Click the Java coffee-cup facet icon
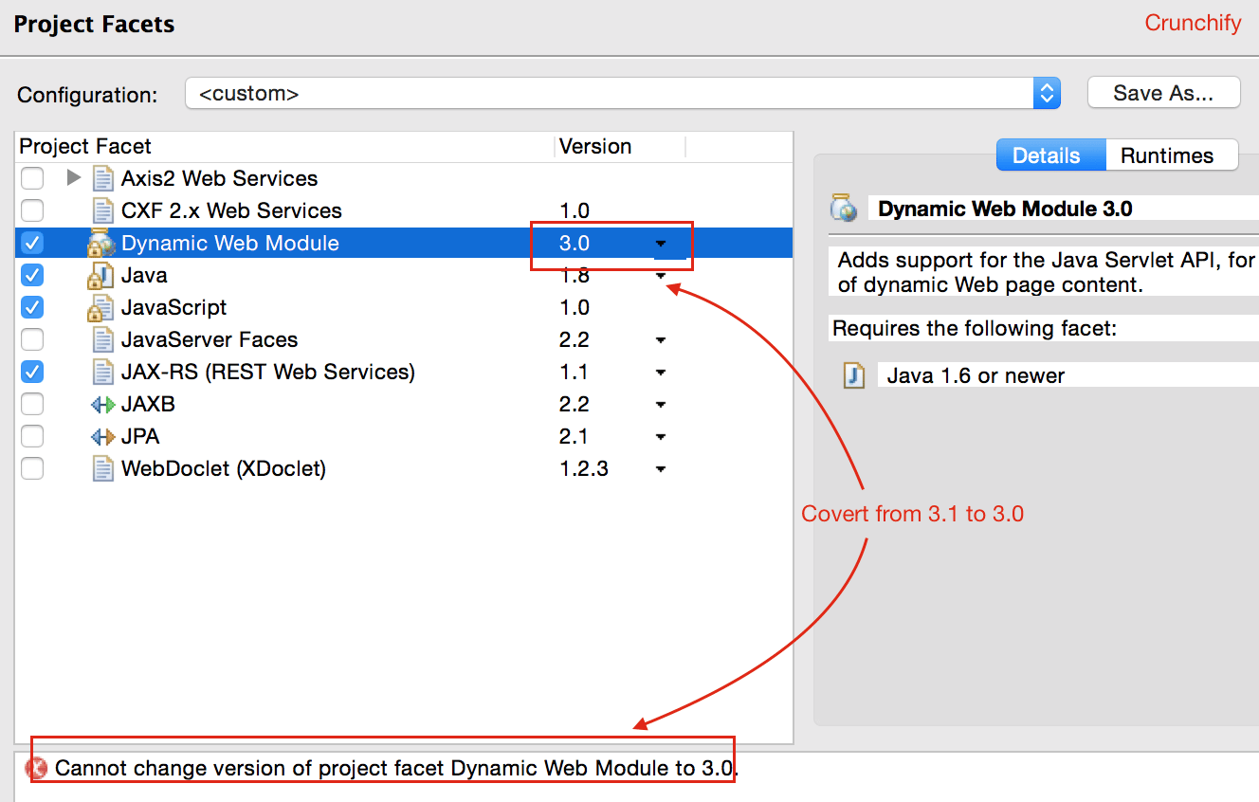1259x802 pixels. [102, 275]
